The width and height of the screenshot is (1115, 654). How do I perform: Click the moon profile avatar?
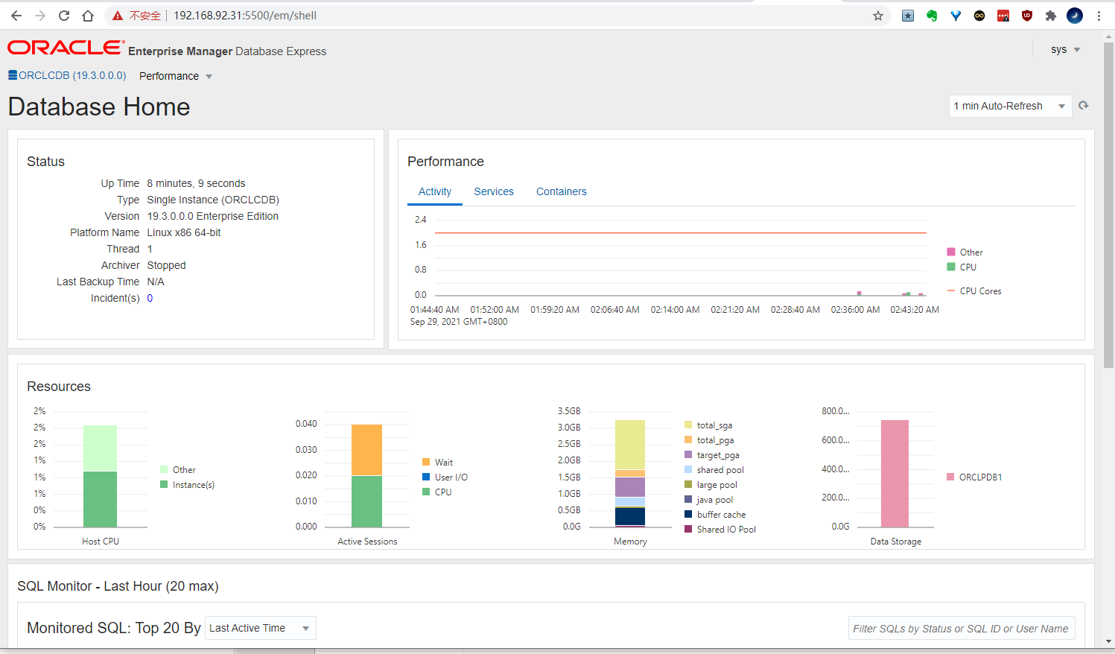click(x=1075, y=16)
